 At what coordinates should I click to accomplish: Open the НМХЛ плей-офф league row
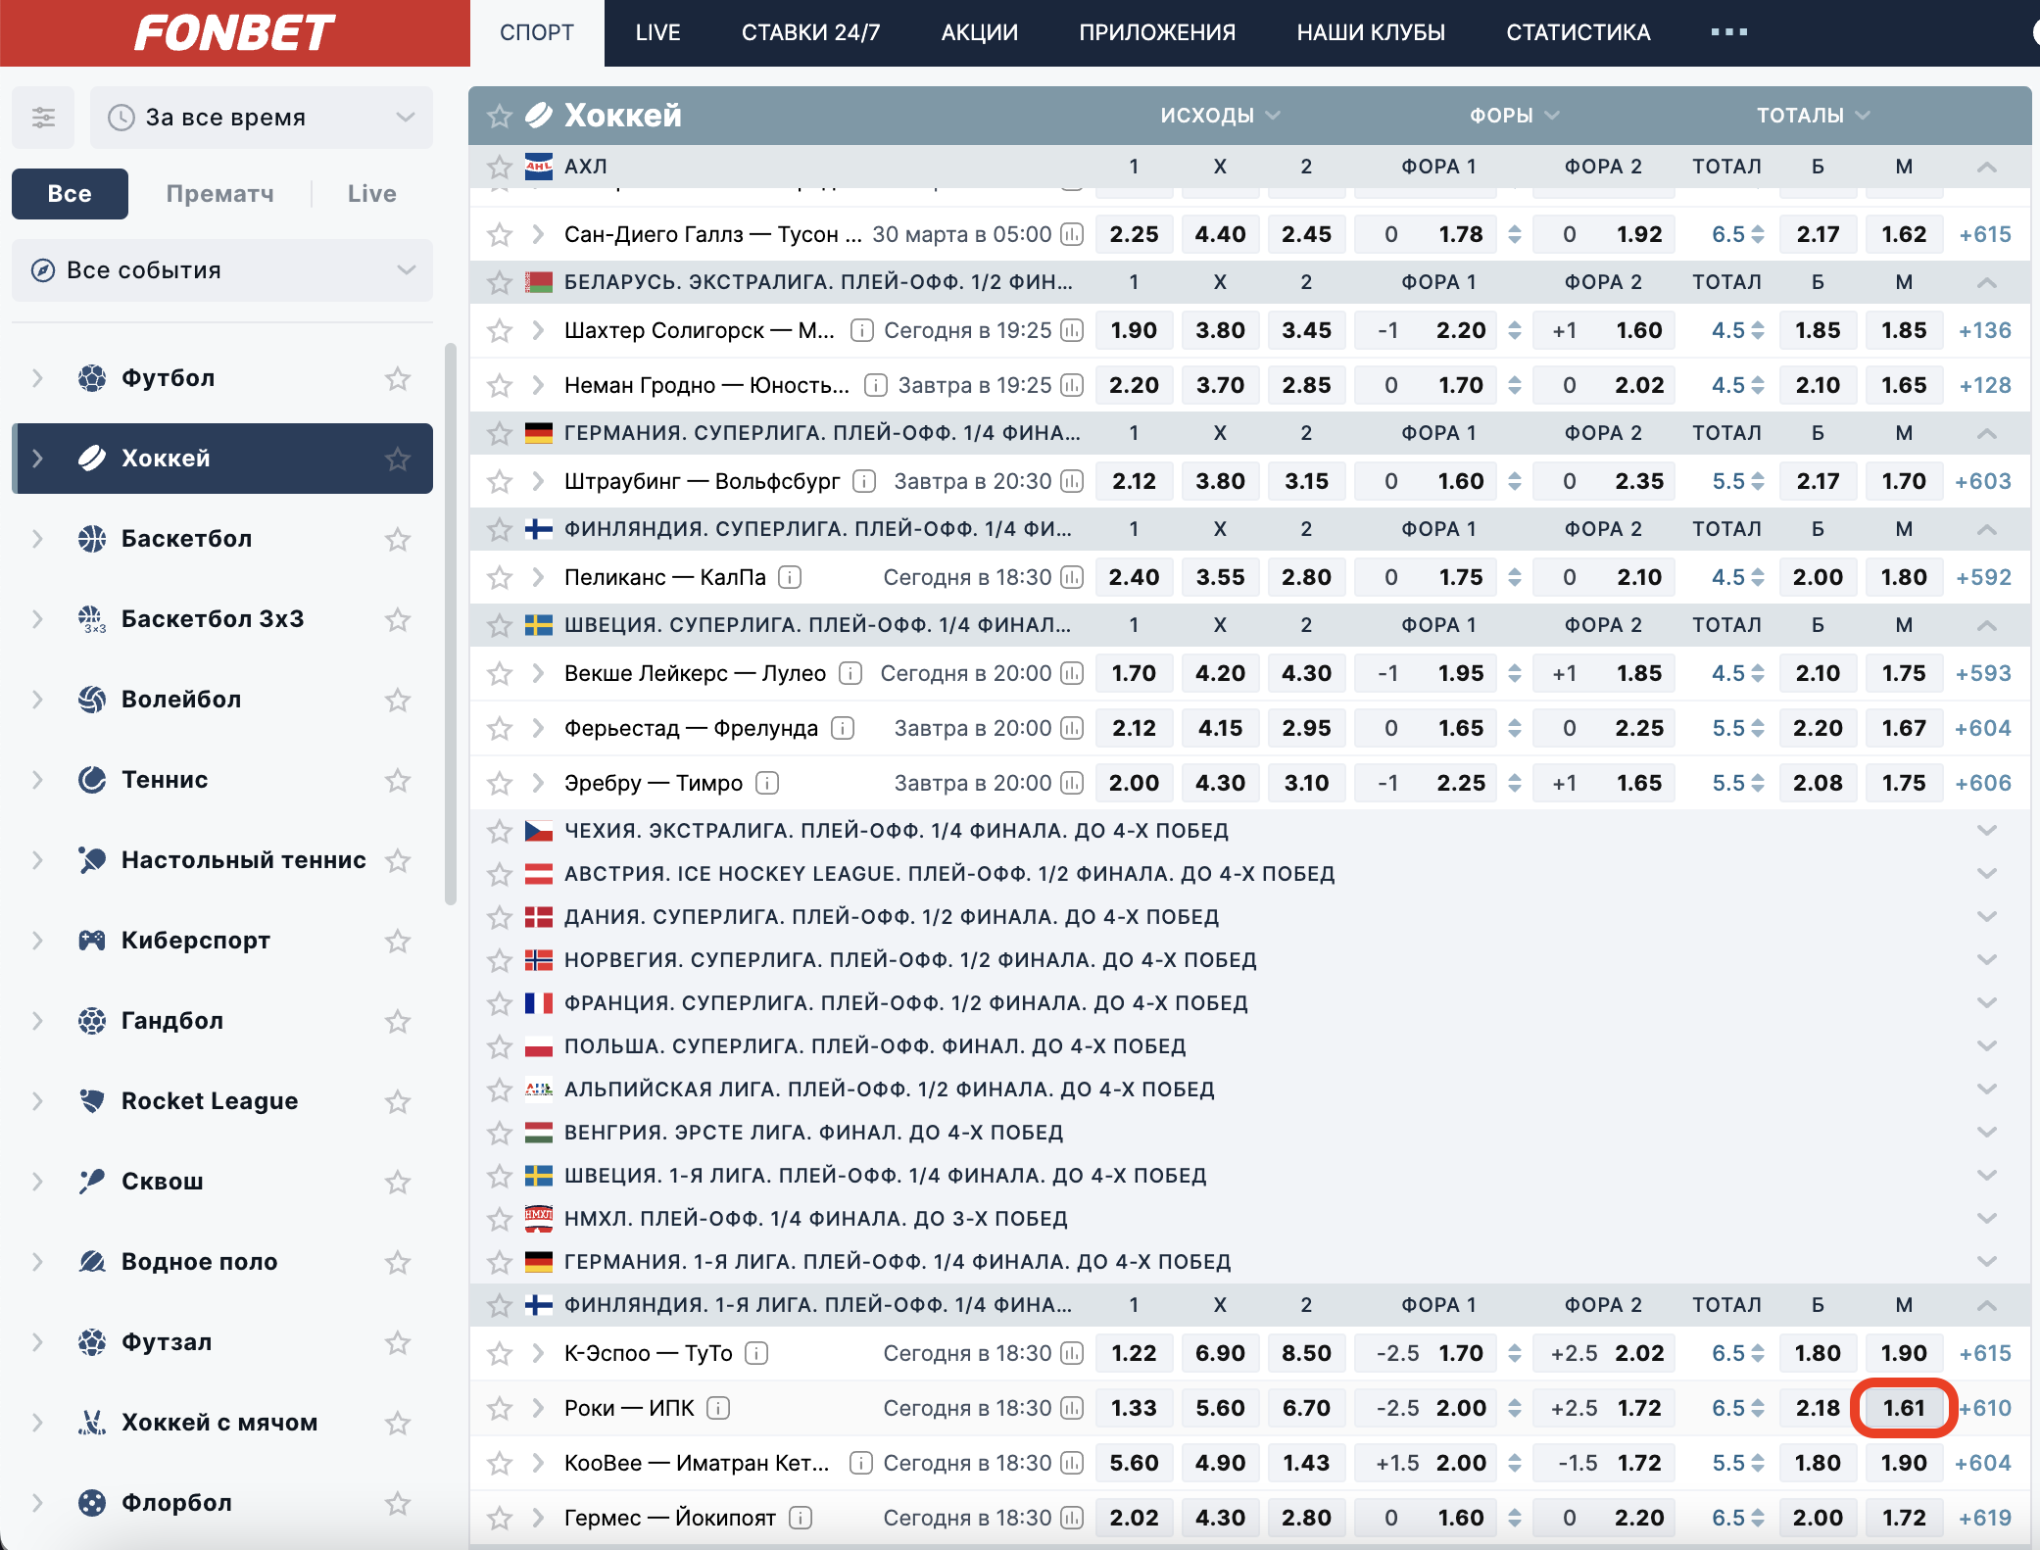(1249, 1219)
